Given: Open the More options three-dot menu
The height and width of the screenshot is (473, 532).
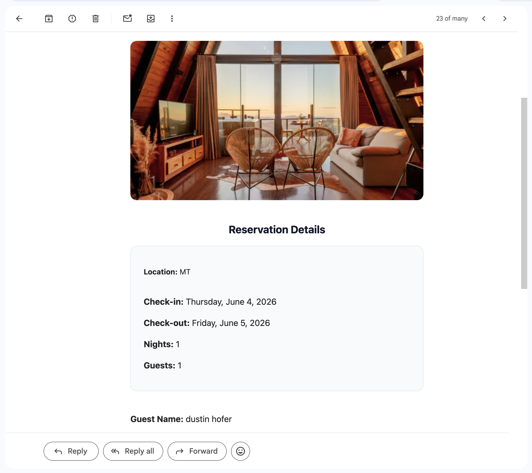Looking at the screenshot, I should (x=172, y=19).
